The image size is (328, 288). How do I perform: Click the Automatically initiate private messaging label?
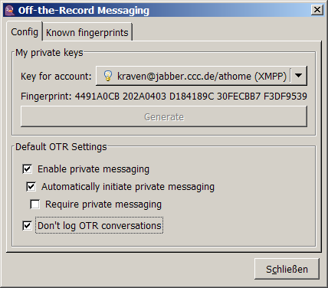coord(128,187)
